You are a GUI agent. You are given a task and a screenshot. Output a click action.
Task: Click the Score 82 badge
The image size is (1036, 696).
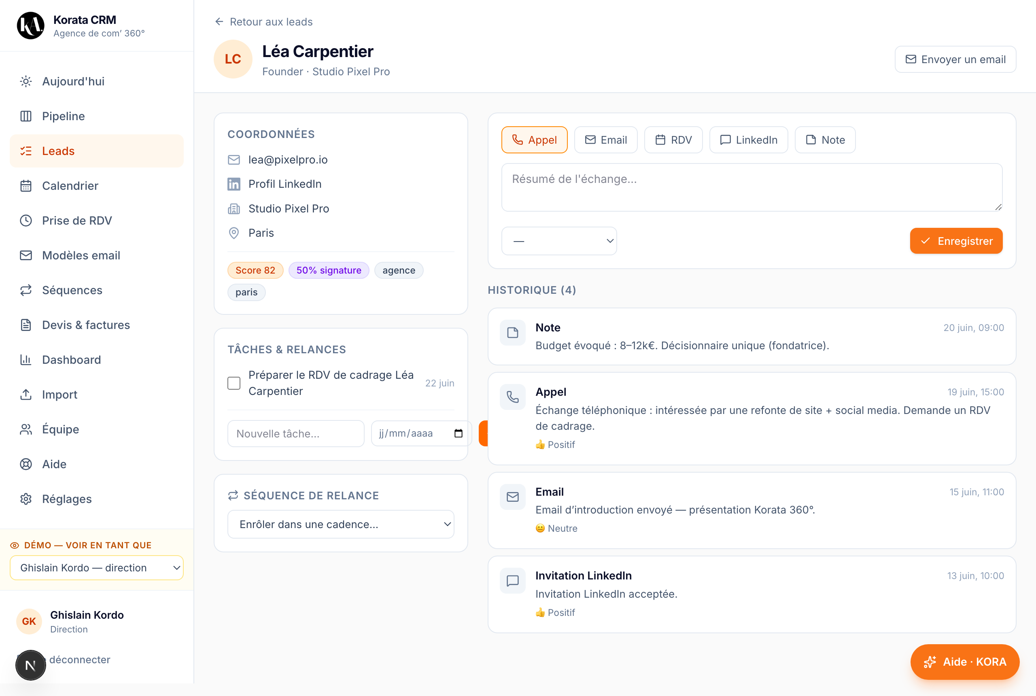pos(255,270)
